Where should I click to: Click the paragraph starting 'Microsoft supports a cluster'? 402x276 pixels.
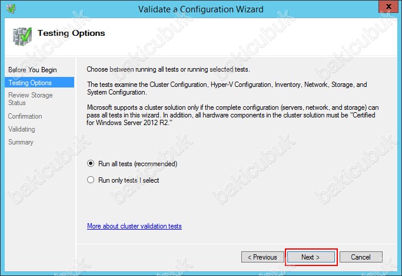click(232, 115)
